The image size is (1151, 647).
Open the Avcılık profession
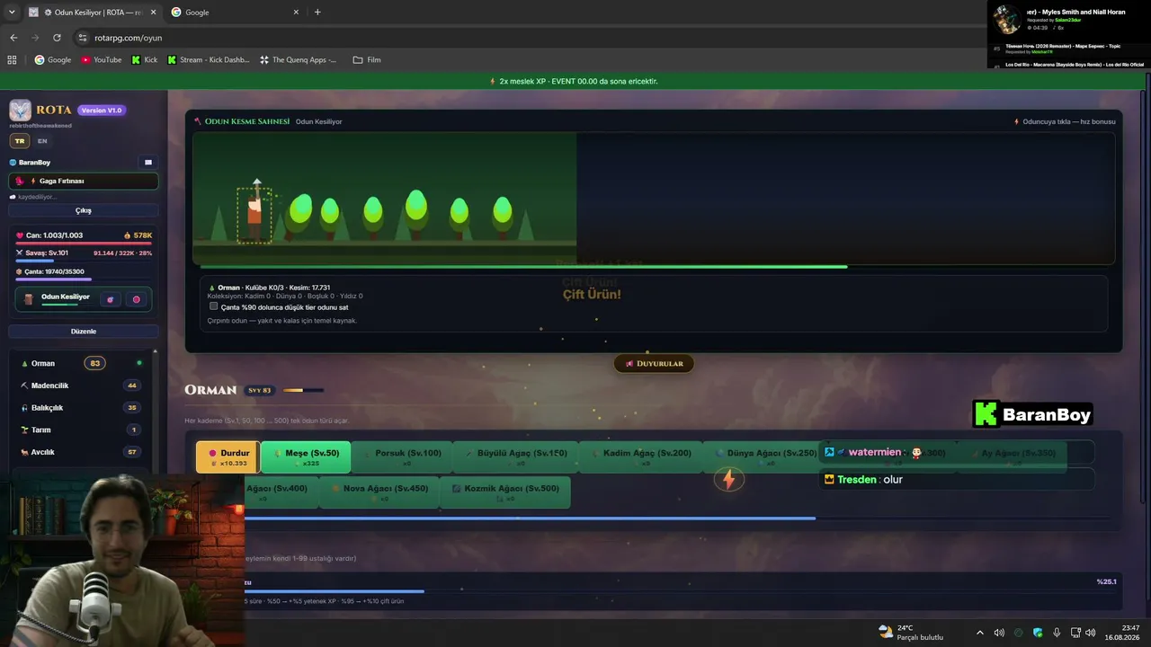click(82, 452)
